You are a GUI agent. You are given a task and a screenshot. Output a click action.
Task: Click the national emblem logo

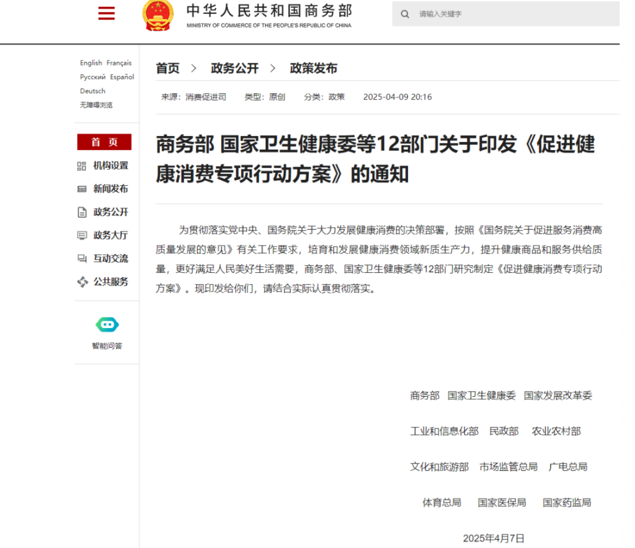[x=157, y=15]
